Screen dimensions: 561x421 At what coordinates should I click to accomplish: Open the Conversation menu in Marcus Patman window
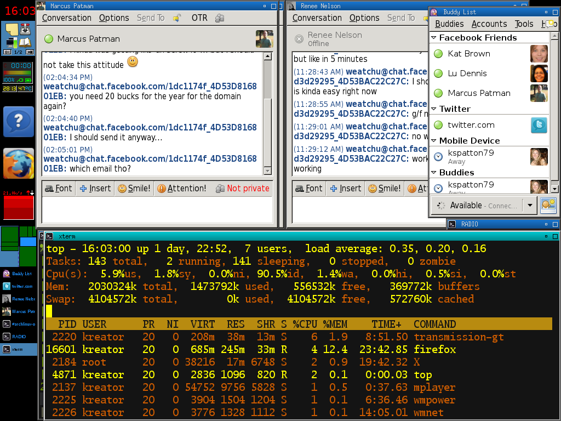[x=66, y=18]
